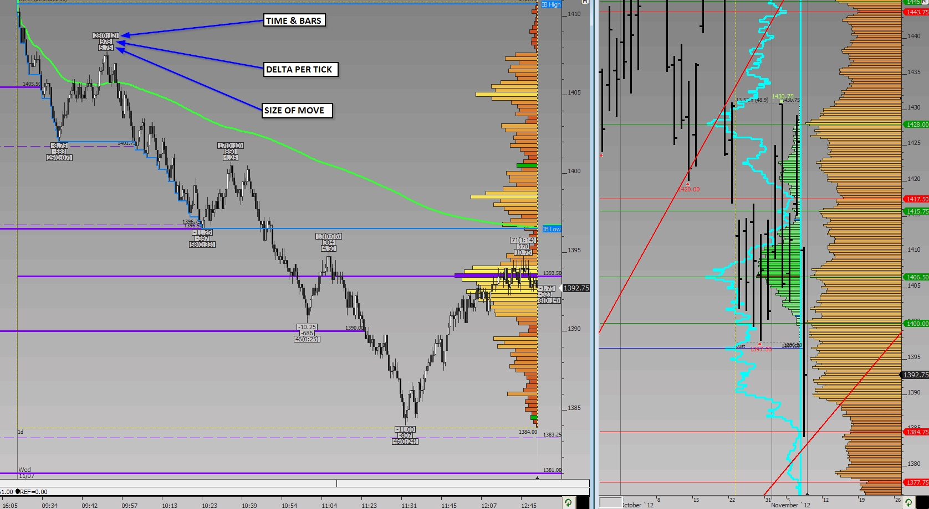Click the 46(0:24) swing label at the low

pyautogui.click(x=405, y=442)
